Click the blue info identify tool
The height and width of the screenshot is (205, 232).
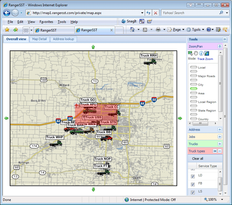point(201,53)
